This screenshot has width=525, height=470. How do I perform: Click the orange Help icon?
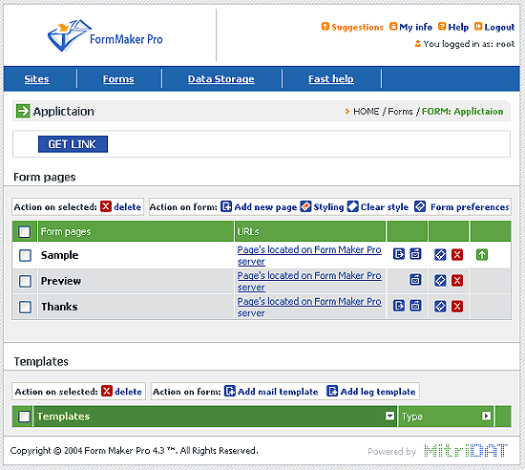(x=442, y=26)
